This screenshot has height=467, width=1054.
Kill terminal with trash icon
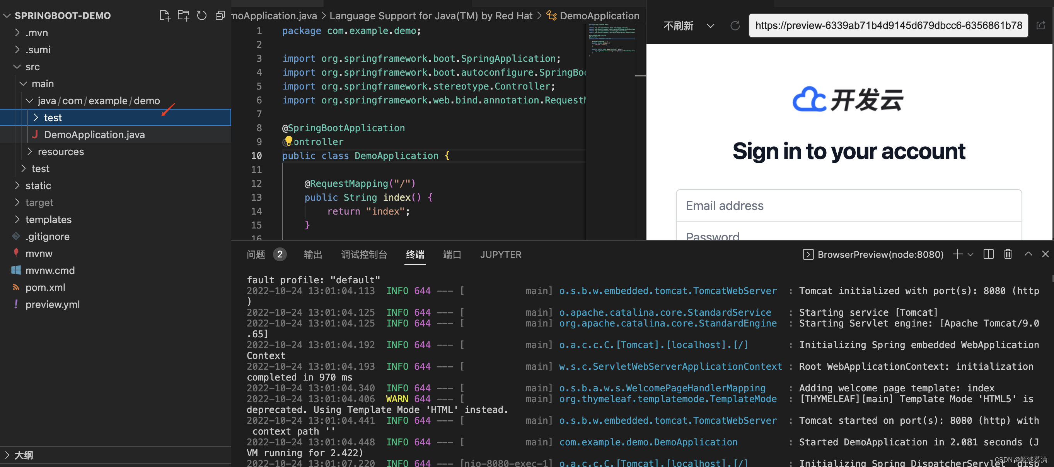coord(1008,254)
